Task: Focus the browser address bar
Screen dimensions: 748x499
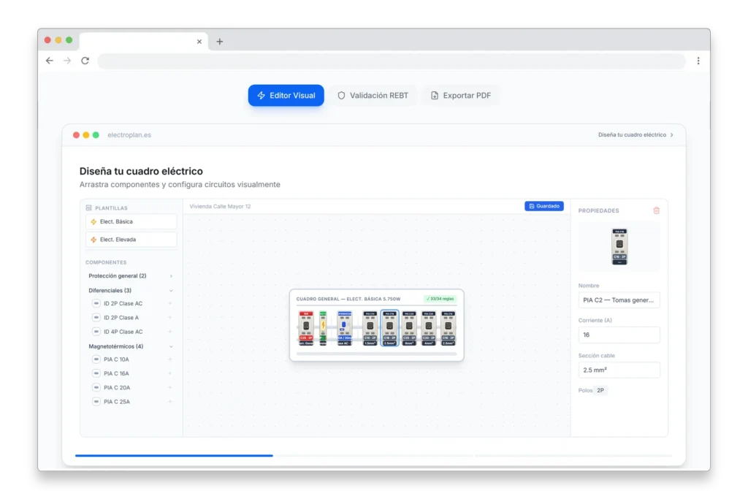Action: pos(392,61)
